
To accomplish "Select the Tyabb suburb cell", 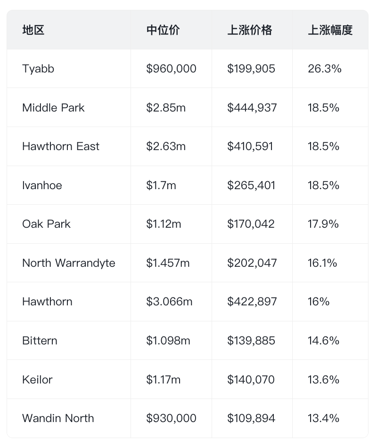I will pyautogui.click(x=38, y=69).
